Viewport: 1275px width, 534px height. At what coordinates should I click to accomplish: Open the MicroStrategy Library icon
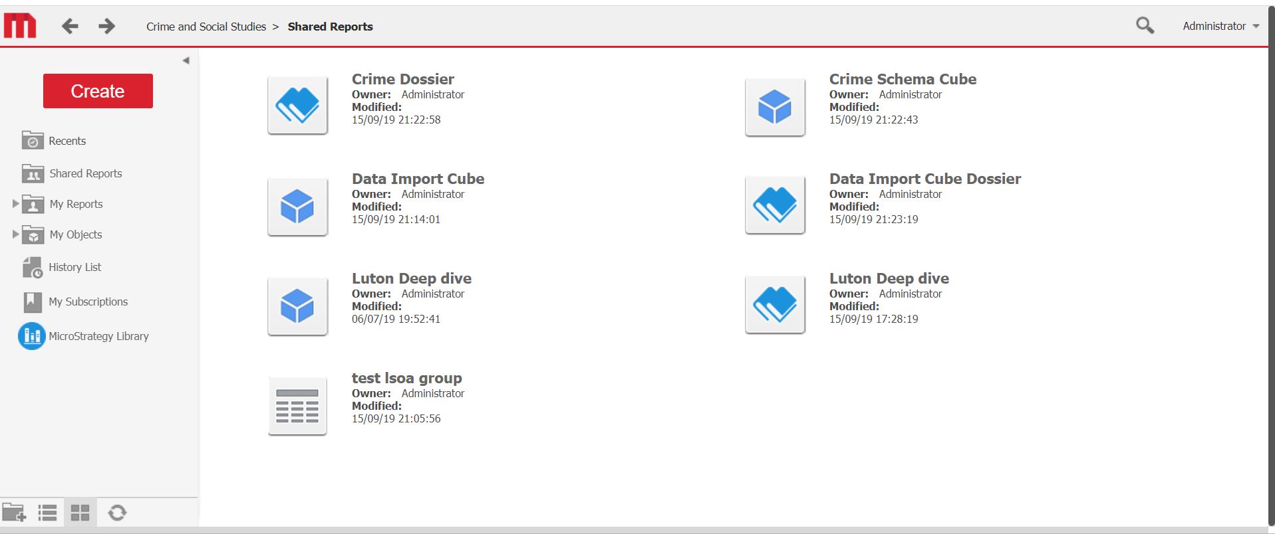coord(31,336)
